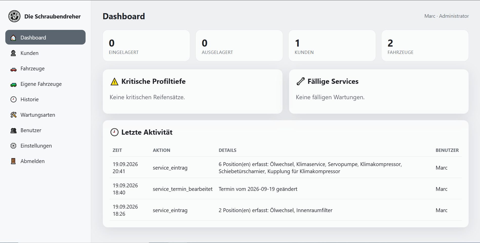The image size is (480, 243).
Task: Open the Kunden page
Action: (x=45, y=53)
